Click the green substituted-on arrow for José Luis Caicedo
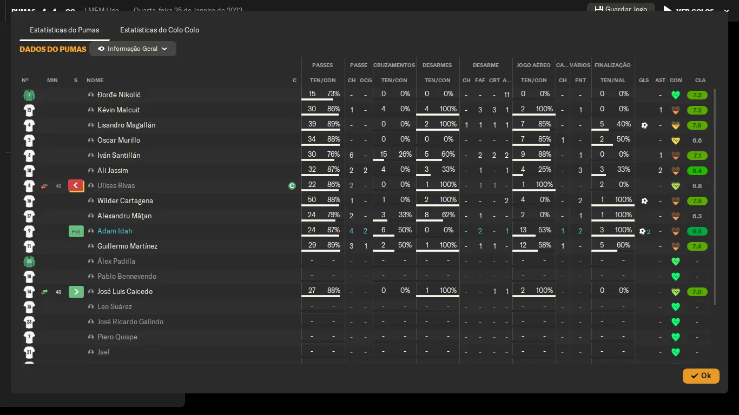The height and width of the screenshot is (415, 739). click(76, 292)
